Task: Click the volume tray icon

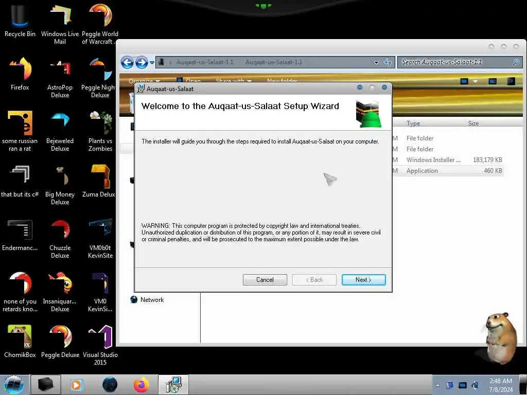Action: (x=475, y=385)
